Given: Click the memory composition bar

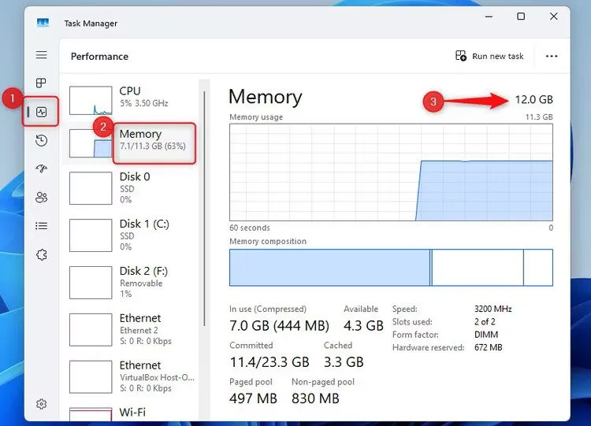Looking at the screenshot, I should tap(390, 268).
